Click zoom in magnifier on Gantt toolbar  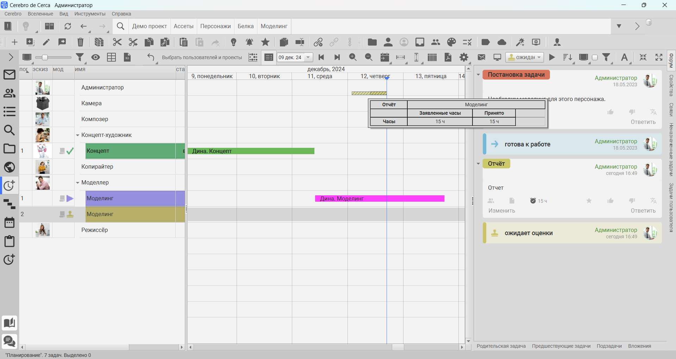(353, 57)
